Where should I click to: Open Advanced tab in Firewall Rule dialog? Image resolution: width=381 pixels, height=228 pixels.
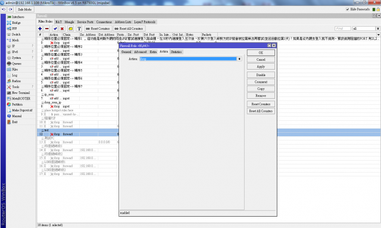coord(140,52)
